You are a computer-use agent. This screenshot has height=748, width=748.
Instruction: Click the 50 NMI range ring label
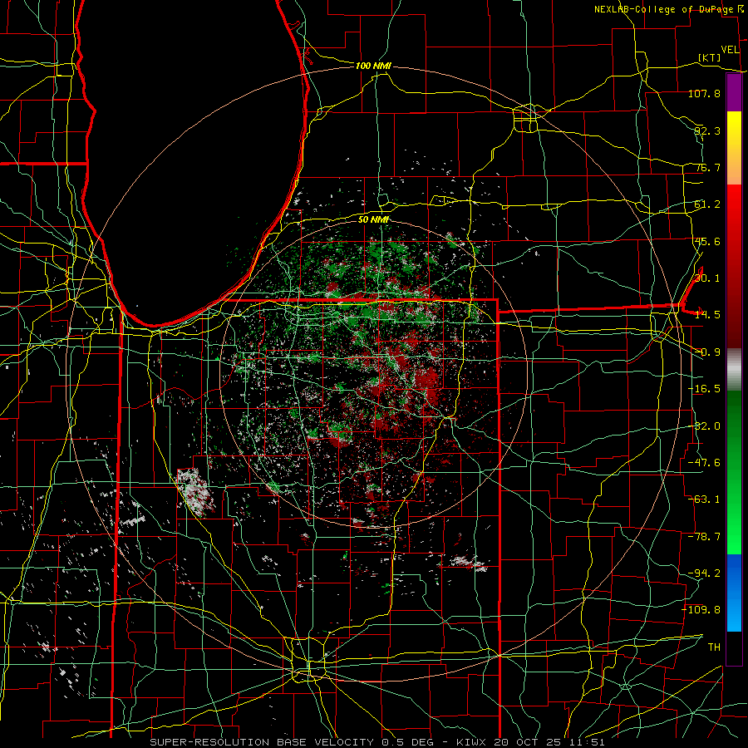[373, 220]
